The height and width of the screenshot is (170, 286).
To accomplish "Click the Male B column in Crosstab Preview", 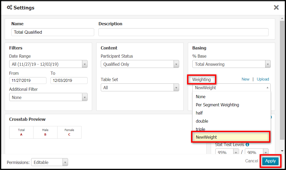I will tap(45, 132).
